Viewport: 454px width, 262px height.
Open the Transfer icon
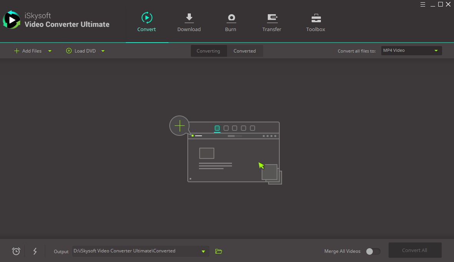click(x=272, y=18)
